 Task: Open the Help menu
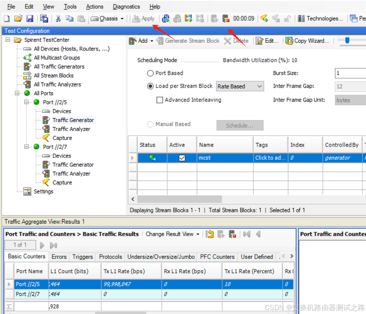pyautogui.click(x=155, y=7)
